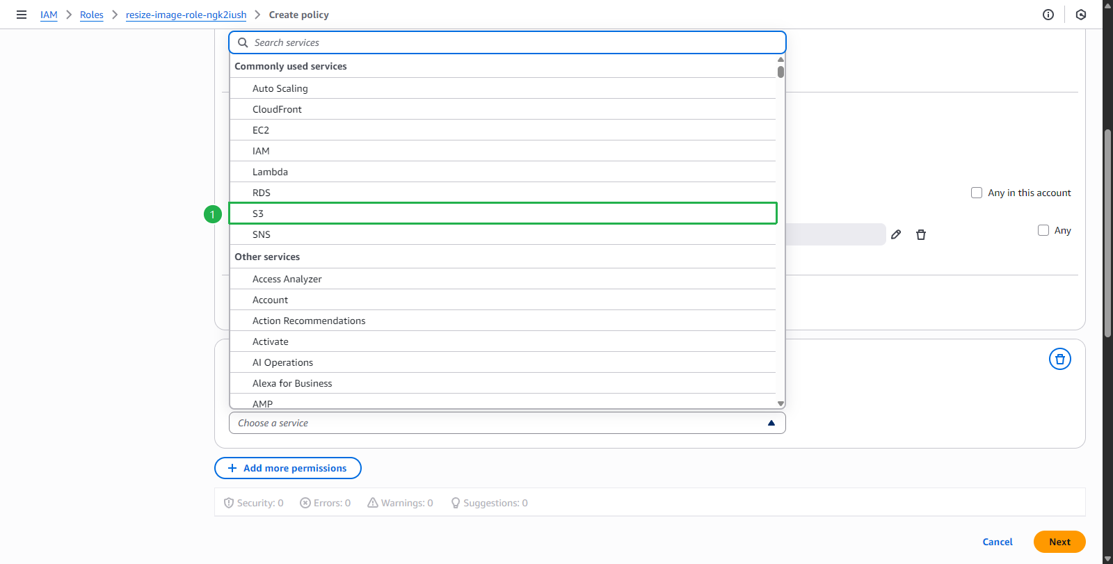Click the Security: 0 status
Viewport: 1113px width, 564px height.
pyautogui.click(x=253, y=503)
